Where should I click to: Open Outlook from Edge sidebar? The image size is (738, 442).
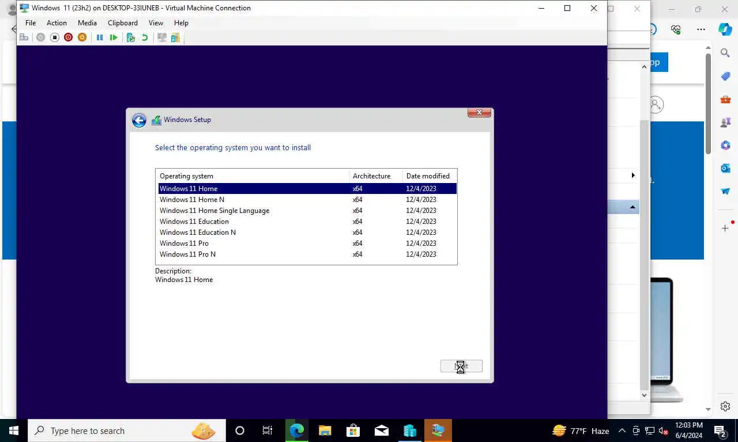click(x=725, y=168)
